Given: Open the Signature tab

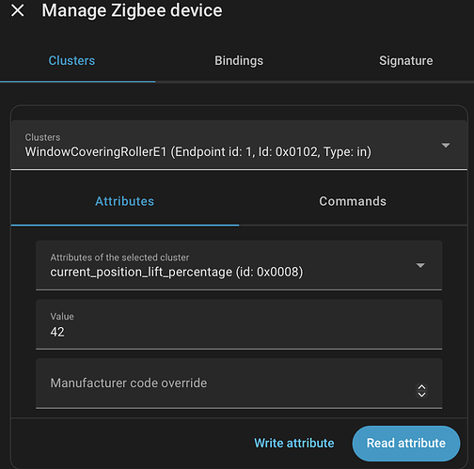Looking at the screenshot, I should [x=405, y=61].
